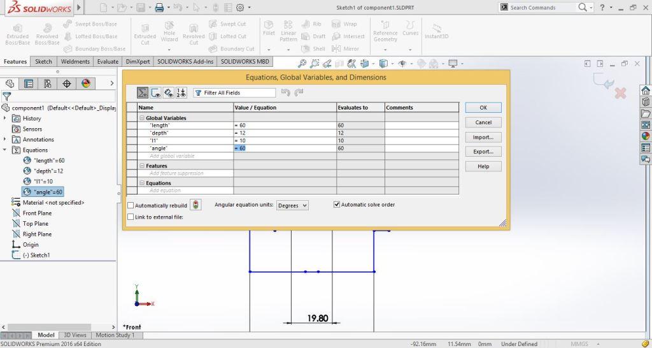Click the Print icon in top toolbar
The image size is (652, 348).
point(159,8)
